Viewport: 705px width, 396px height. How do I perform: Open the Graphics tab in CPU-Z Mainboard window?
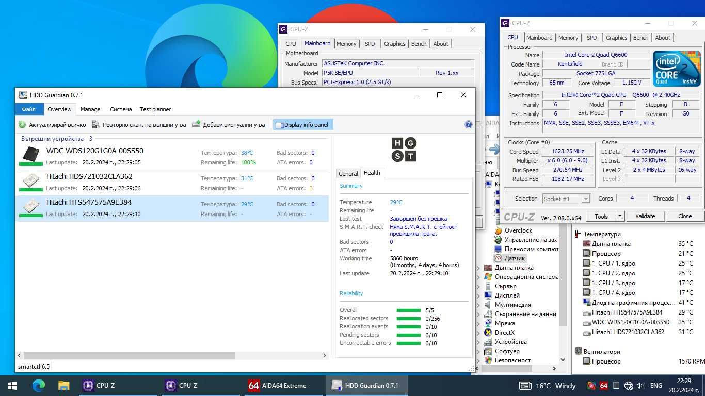pyautogui.click(x=394, y=44)
